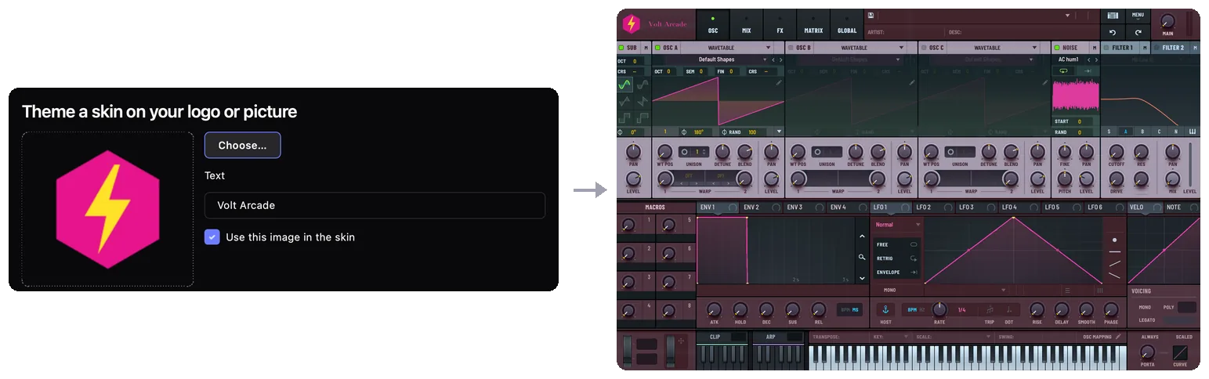Click the envelope zoom magnifier icon

pos(862,257)
